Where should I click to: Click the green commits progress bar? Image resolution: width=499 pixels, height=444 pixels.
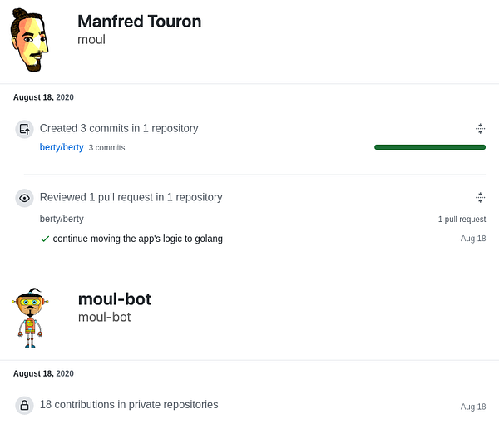pos(429,147)
